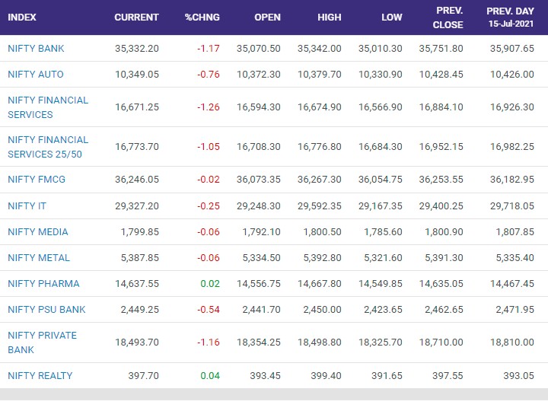Select NIFTY REALTY change 0.04

coord(210,376)
